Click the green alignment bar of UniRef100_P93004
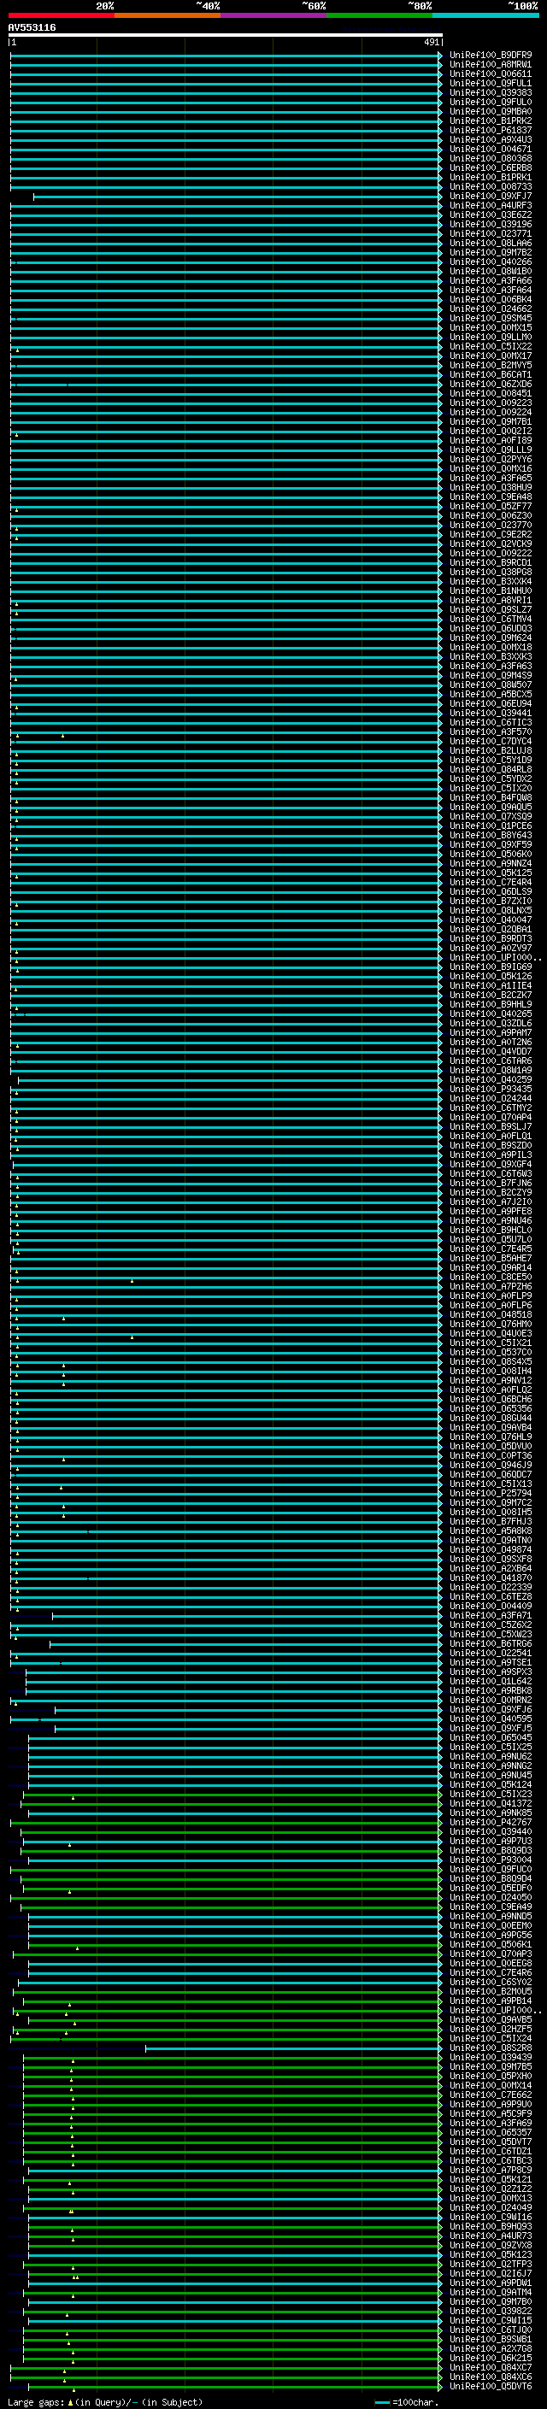Image resolution: width=547 pixels, height=2409 pixels. [235, 1860]
